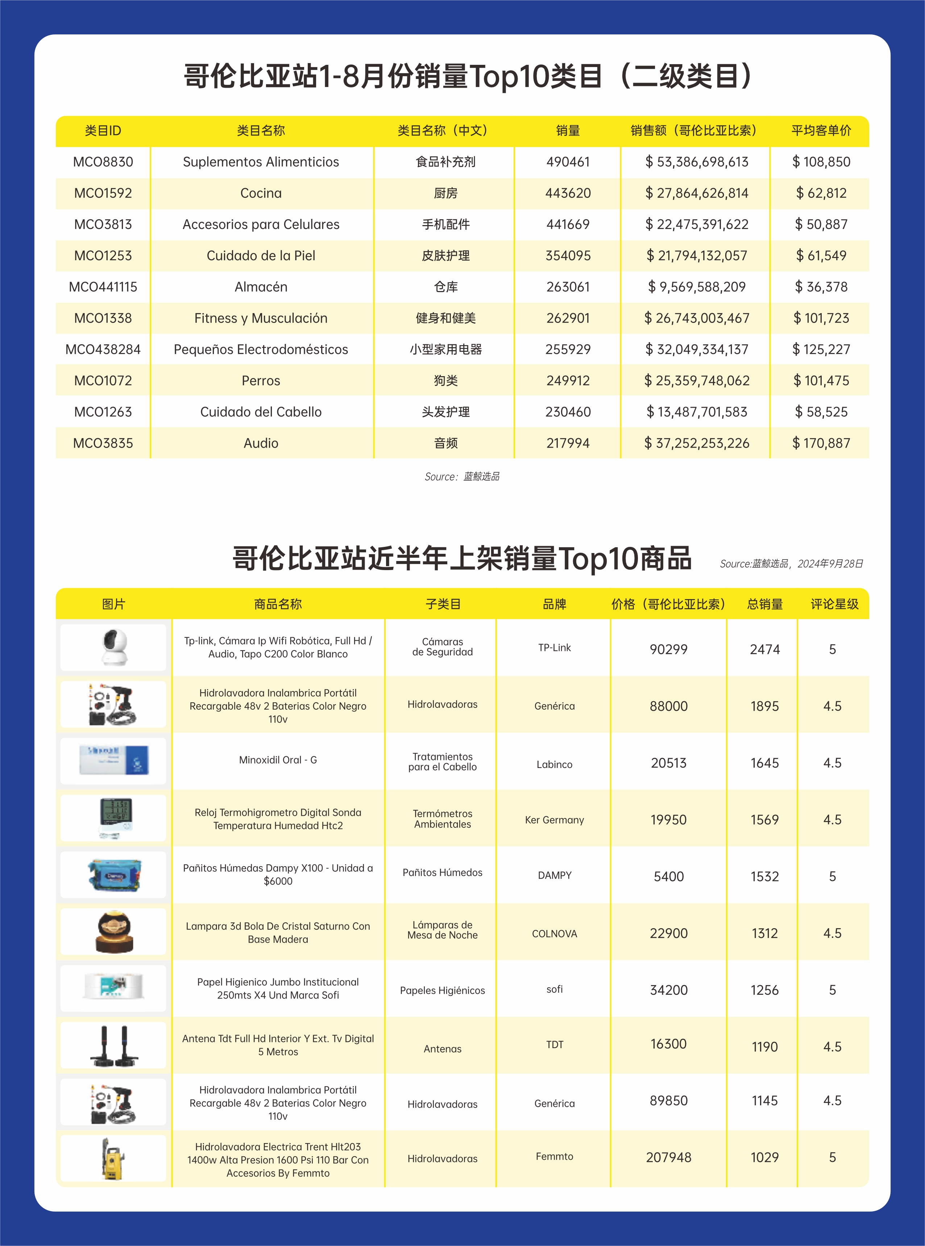Image resolution: width=925 pixels, height=1246 pixels.
Task: Click the Minoxidil Oral box thumbnail
Action: pyautogui.click(x=114, y=760)
